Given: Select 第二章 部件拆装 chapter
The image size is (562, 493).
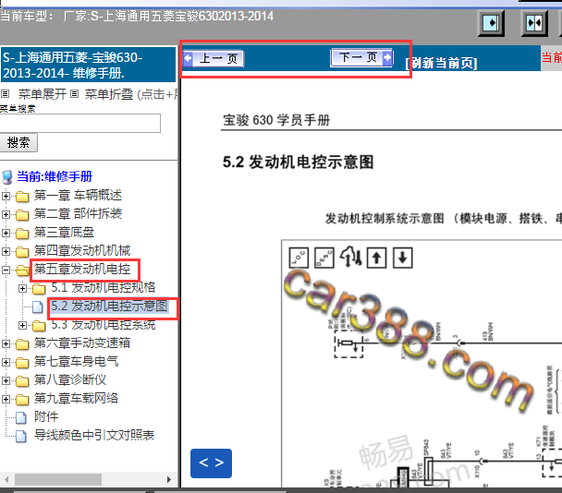Looking at the screenshot, I should point(78,214).
